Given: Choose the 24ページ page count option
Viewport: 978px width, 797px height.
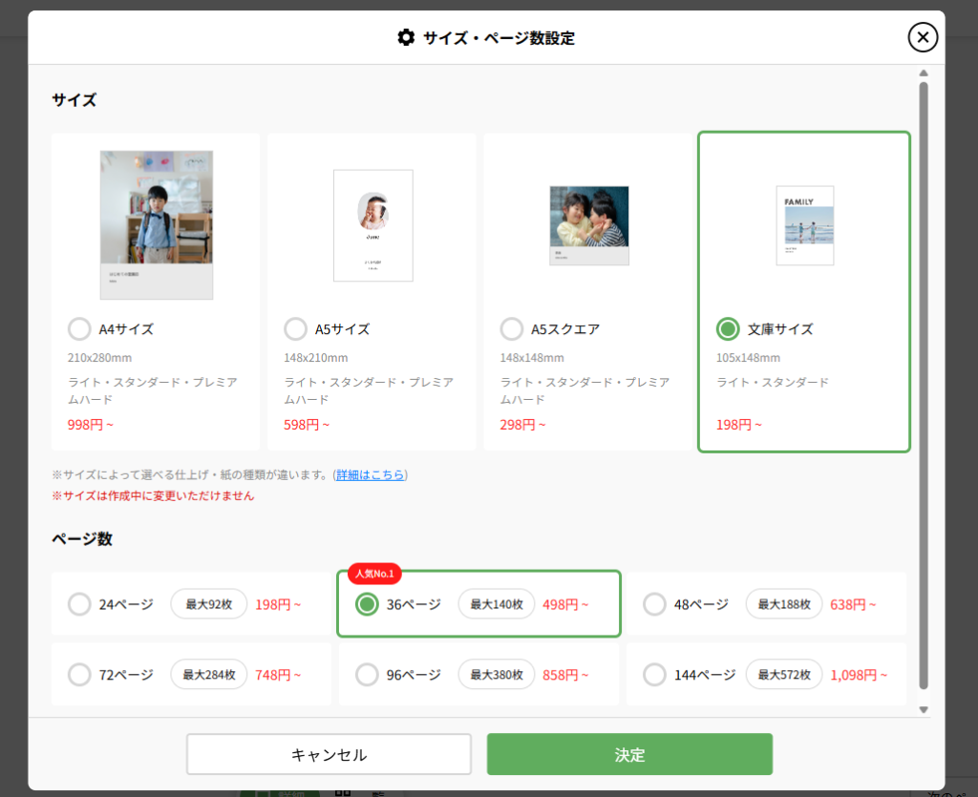Looking at the screenshot, I should coord(80,604).
